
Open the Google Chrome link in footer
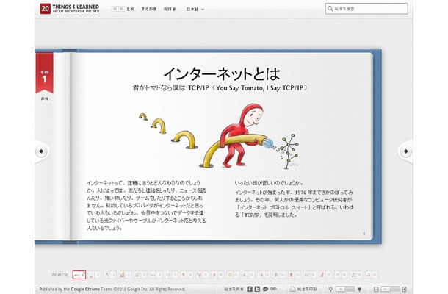85,289
